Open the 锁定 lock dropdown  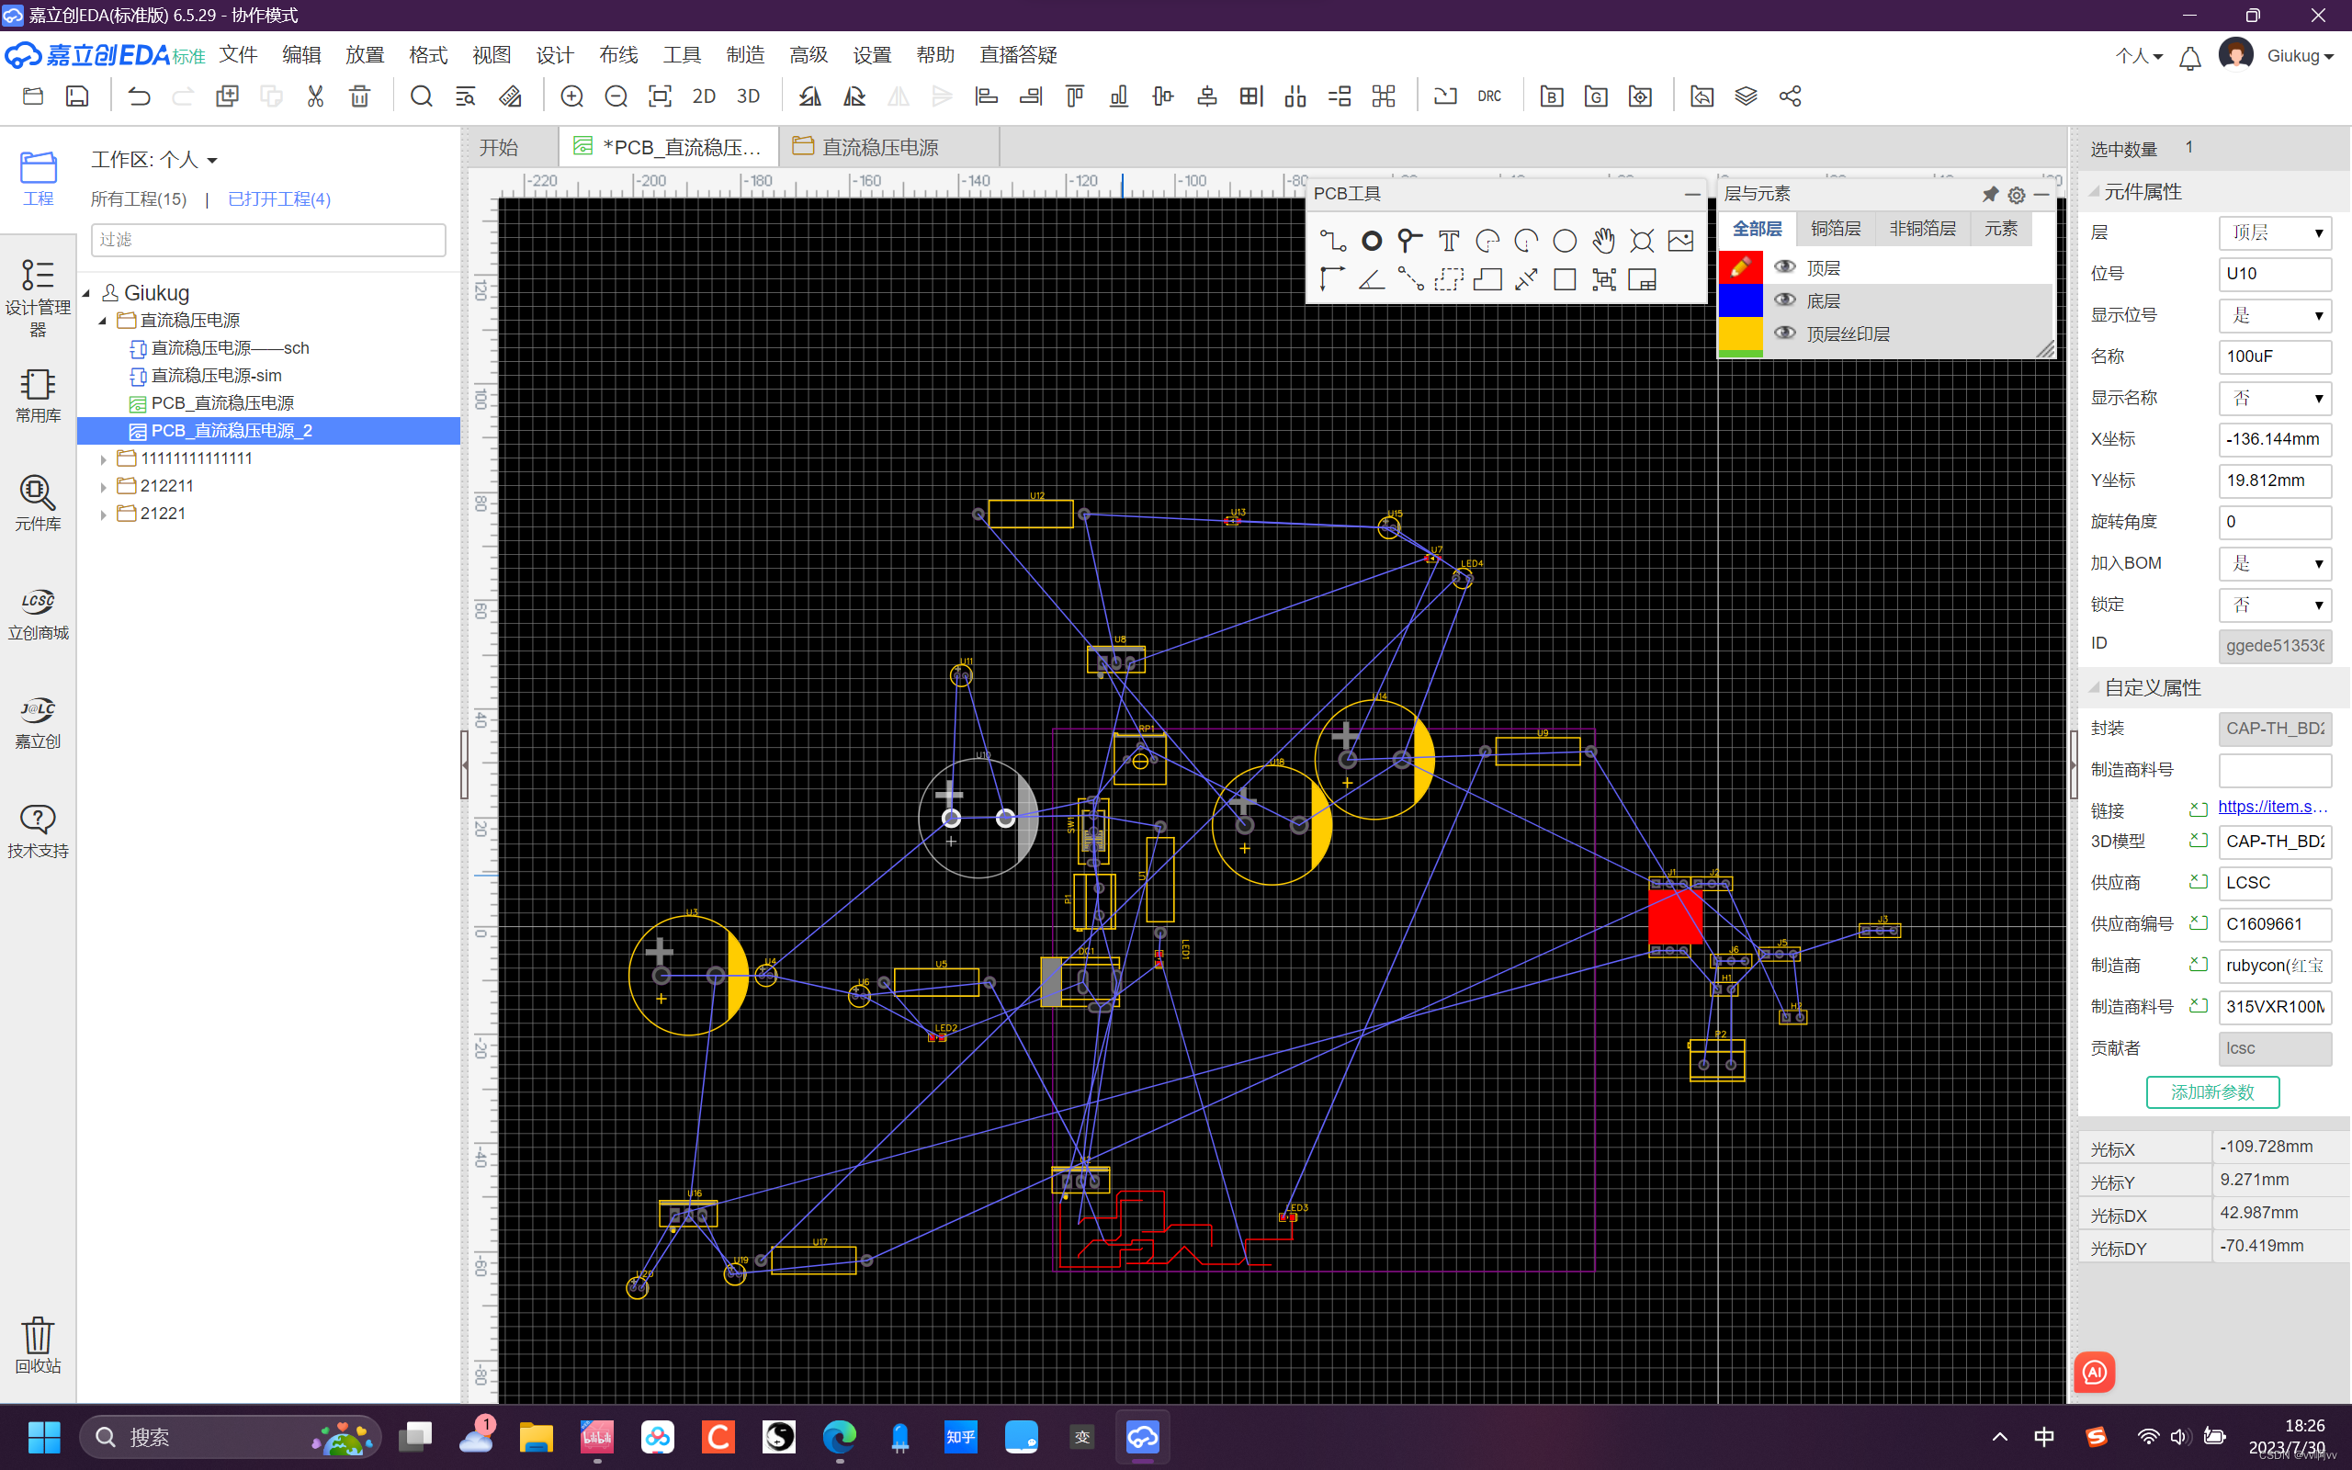tap(2274, 605)
